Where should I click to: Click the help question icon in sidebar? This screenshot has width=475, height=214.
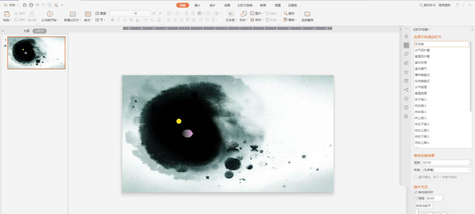(406, 107)
